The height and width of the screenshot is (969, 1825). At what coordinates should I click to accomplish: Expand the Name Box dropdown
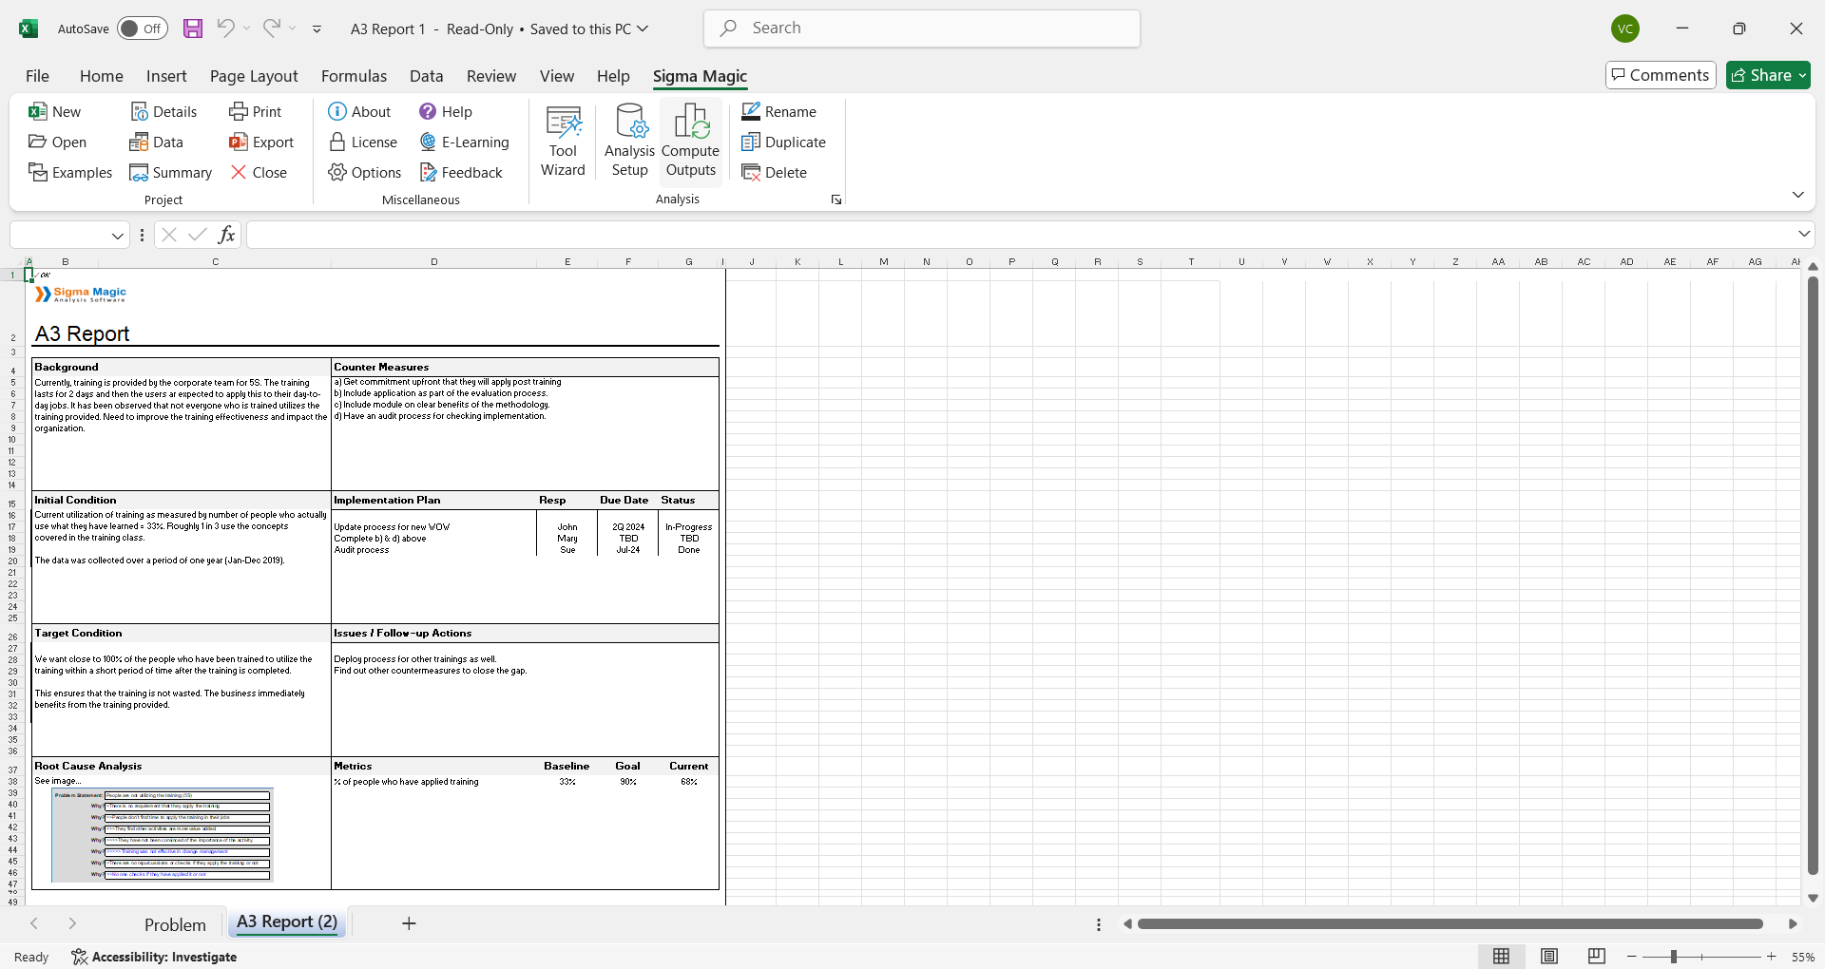tap(118, 236)
